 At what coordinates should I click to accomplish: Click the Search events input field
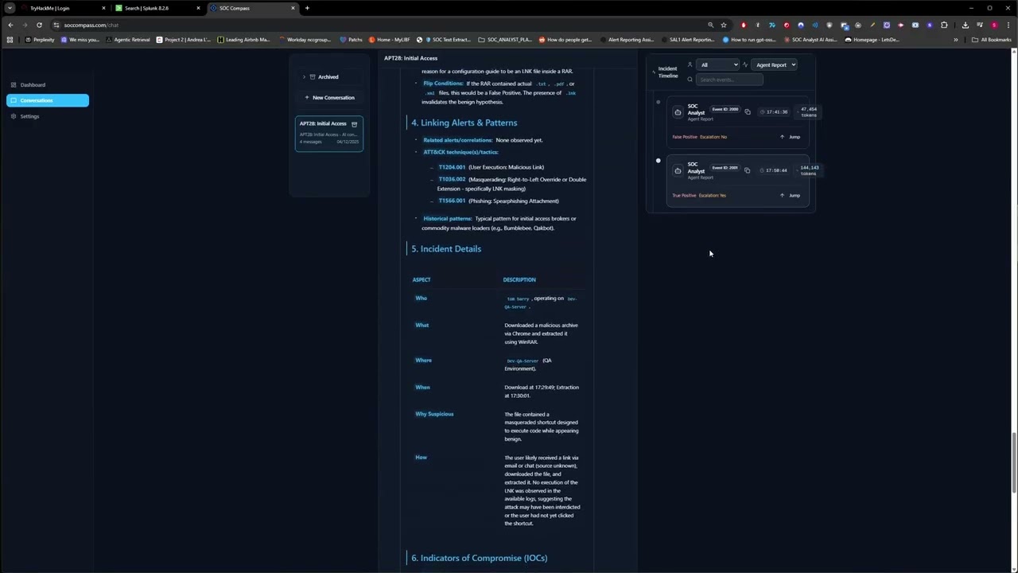point(729,80)
